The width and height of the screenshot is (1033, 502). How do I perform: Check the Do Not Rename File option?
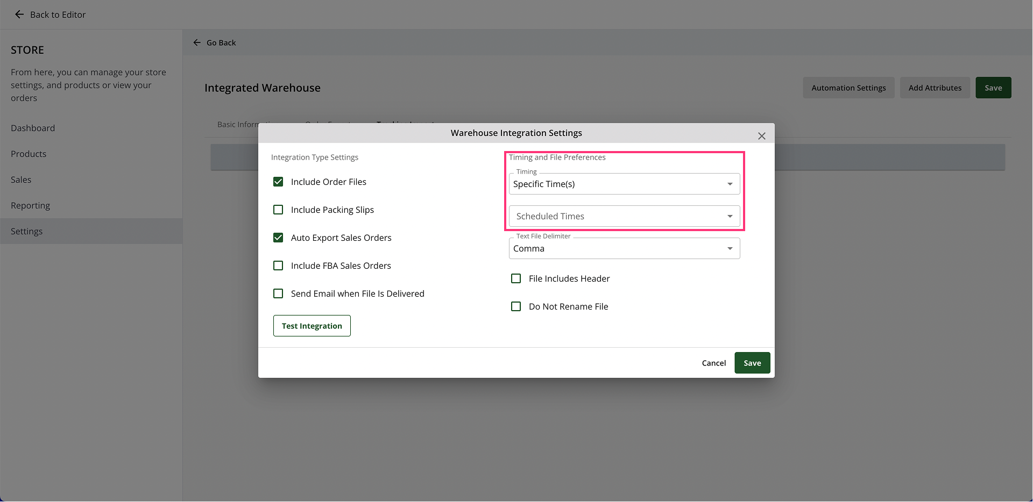(x=516, y=306)
